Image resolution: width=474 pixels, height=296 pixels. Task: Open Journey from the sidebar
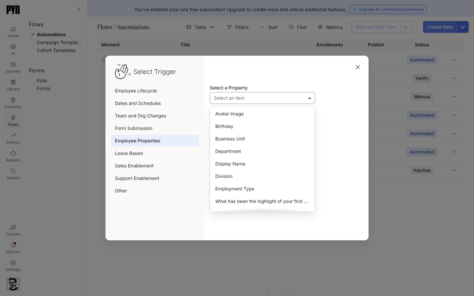click(x=13, y=67)
